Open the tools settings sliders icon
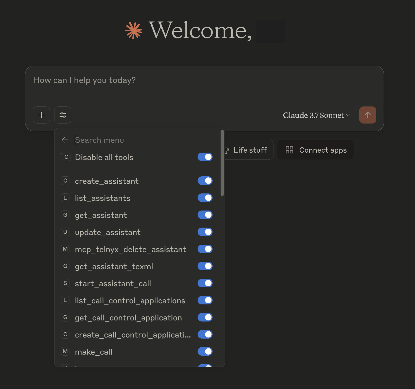The width and height of the screenshot is (415, 389). coord(62,115)
